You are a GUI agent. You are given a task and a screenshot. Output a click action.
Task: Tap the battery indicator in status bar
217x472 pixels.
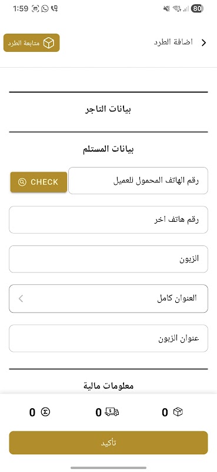coord(197,9)
